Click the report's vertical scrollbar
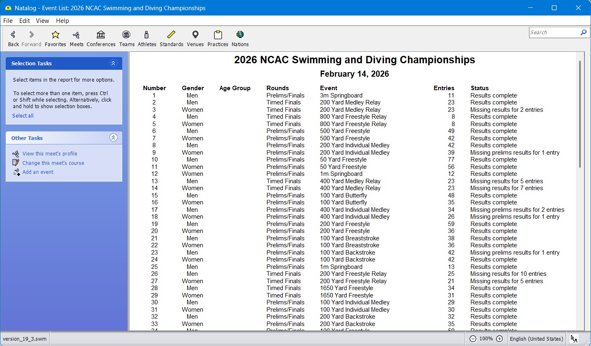This screenshot has height=346, width=591. [x=579, y=114]
